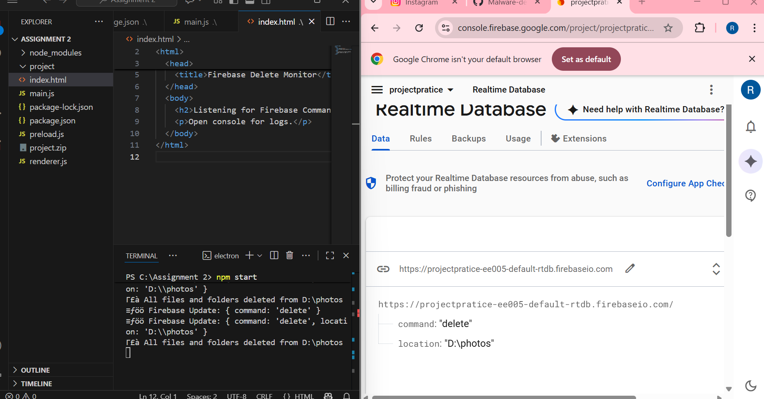This screenshot has height=399, width=764.
Task: Click Set as default button
Action: pyautogui.click(x=586, y=59)
